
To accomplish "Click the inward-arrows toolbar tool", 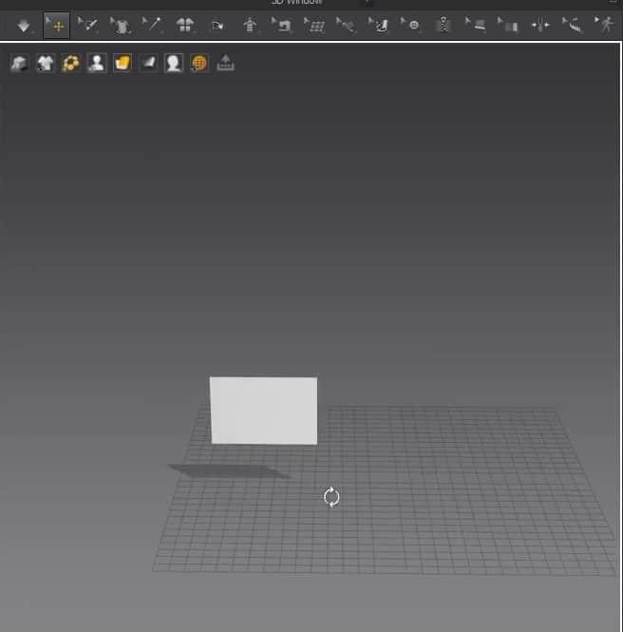I will point(540,26).
